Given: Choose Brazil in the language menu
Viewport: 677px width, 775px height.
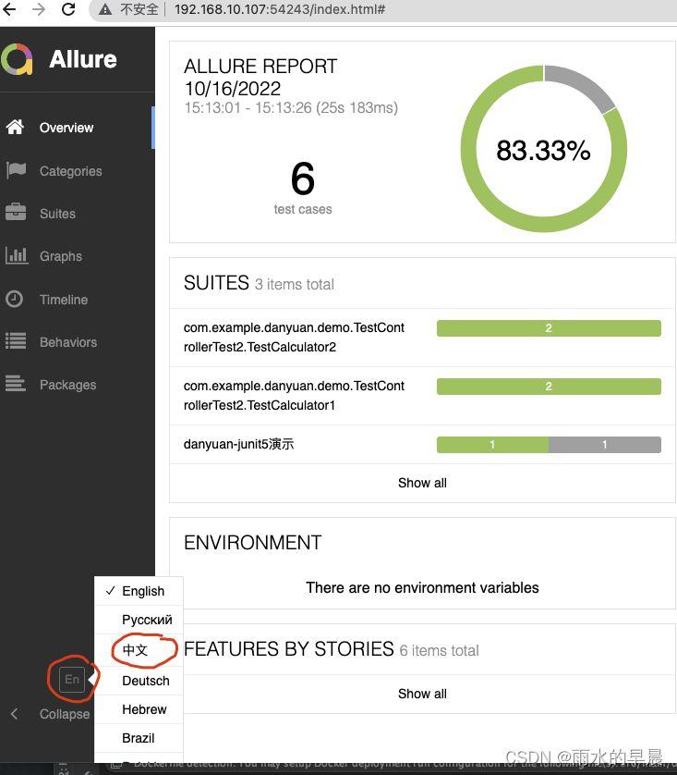Looking at the screenshot, I should tap(139, 738).
